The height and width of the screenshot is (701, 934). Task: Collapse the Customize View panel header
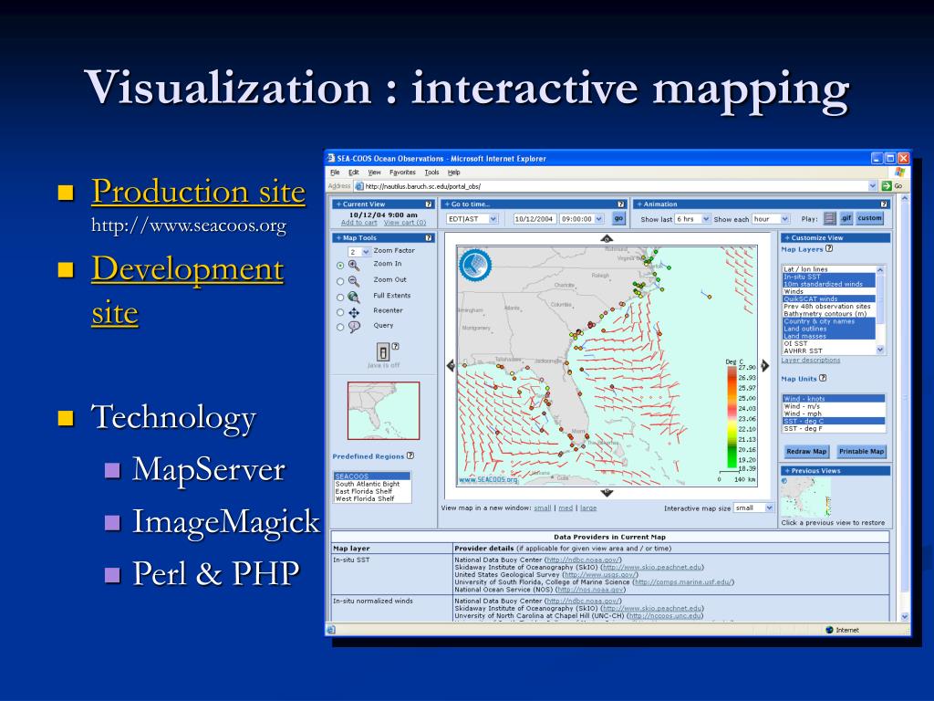click(x=835, y=238)
